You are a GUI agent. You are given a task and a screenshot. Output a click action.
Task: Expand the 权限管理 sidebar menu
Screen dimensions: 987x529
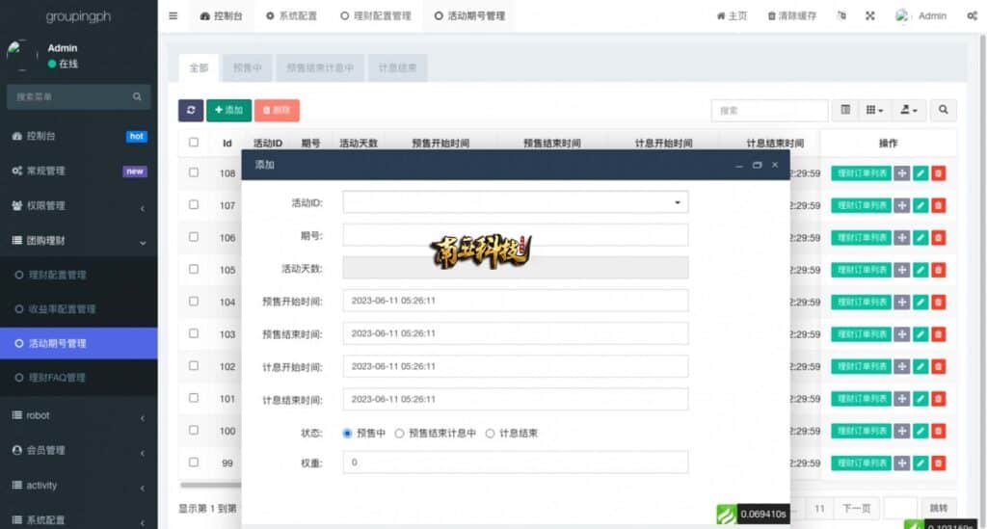coord(78,205)
